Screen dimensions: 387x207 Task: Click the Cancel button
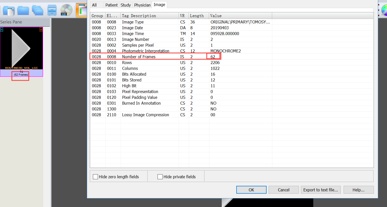point(284,190)
